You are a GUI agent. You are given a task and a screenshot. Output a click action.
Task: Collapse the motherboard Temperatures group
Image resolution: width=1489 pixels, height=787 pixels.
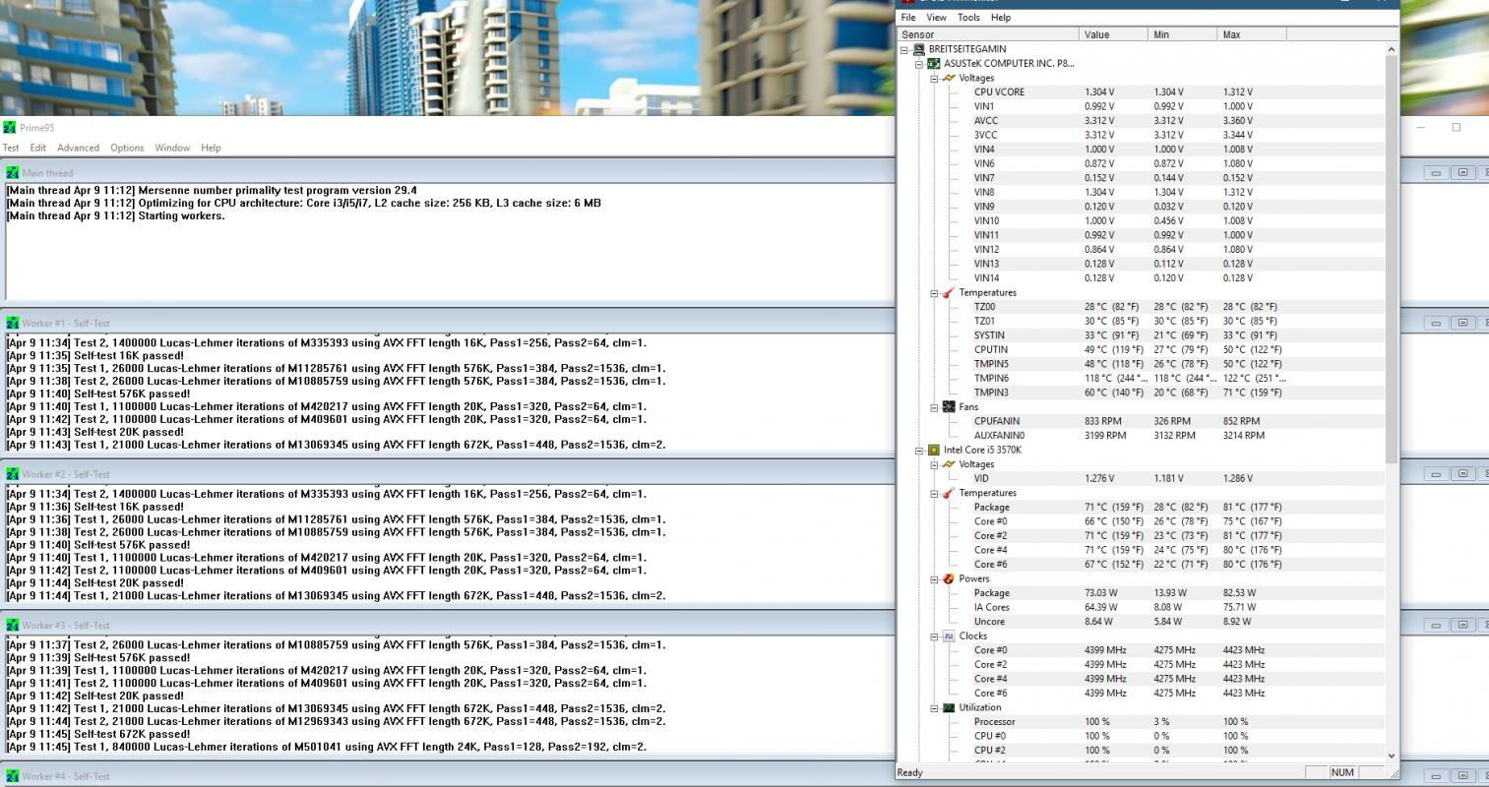(x=935, y=292)
